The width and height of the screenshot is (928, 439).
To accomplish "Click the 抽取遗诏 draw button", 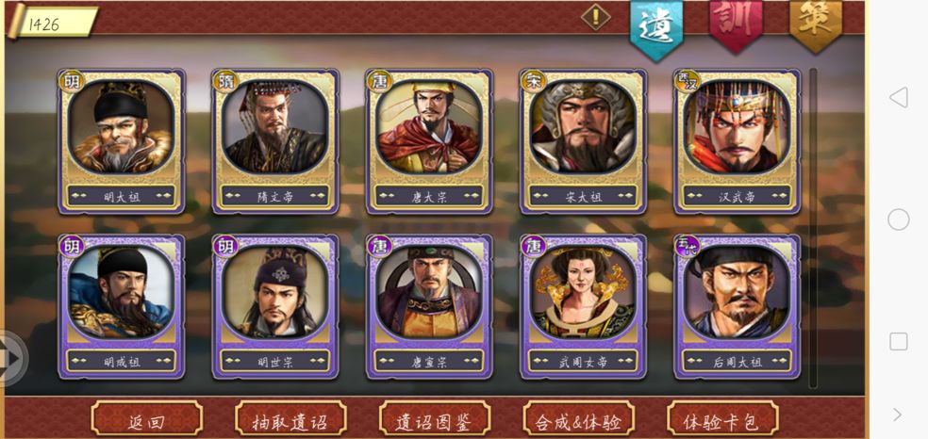I will (x=290, y=418).
